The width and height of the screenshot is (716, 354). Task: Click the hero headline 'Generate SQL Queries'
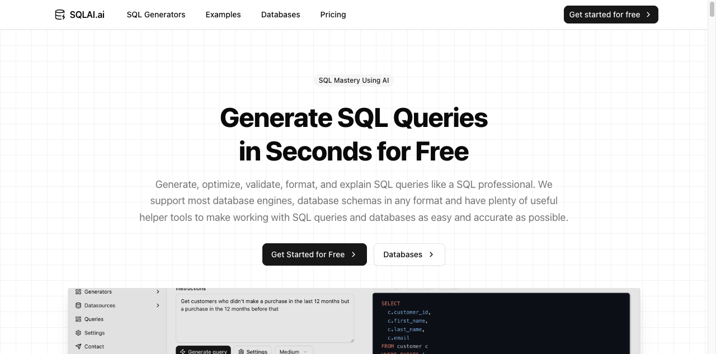[354, 118]
